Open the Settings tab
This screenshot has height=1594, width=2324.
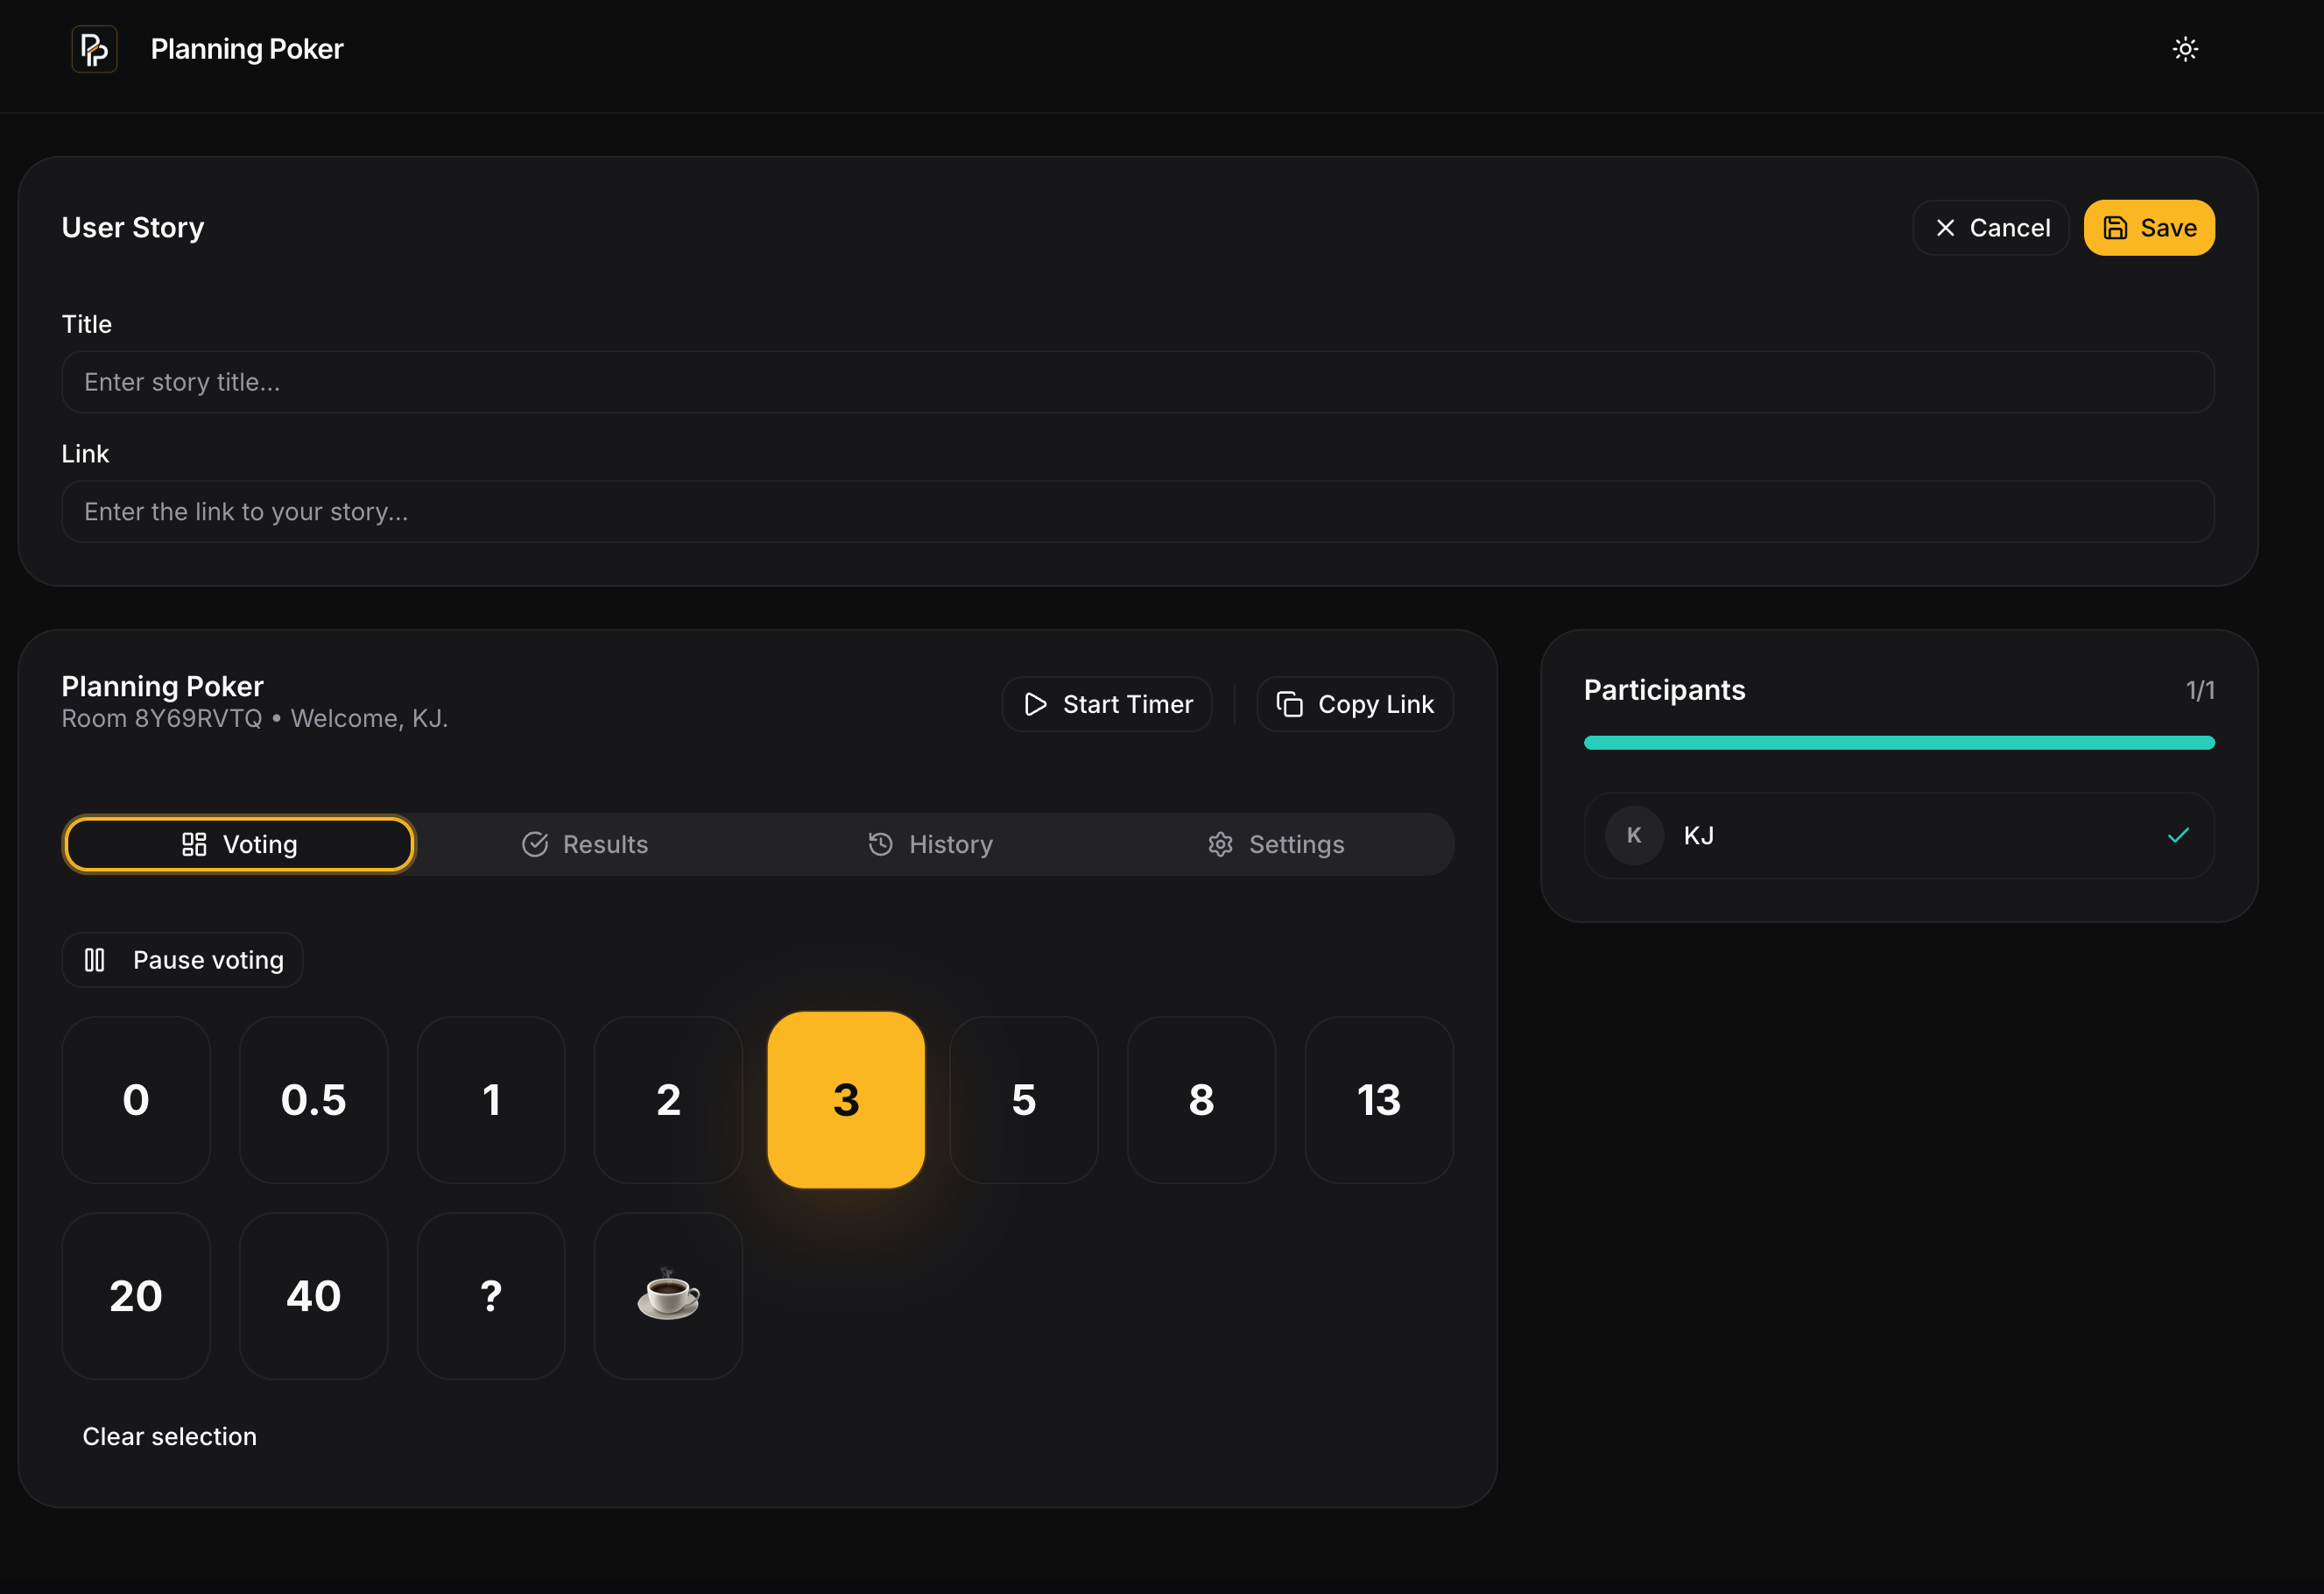1276,844
